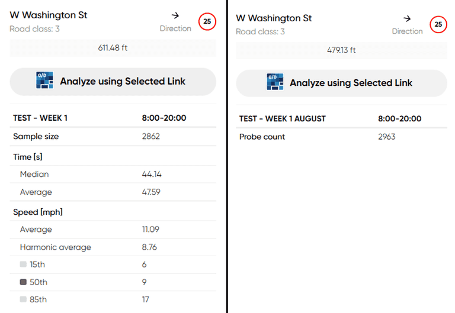Click the left W Washington St title

[49, 15]
